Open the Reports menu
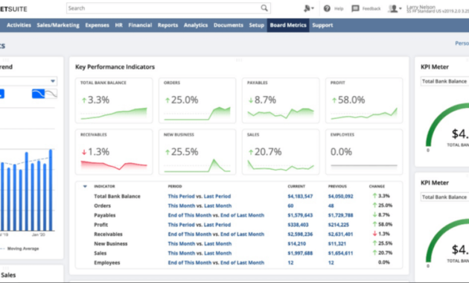 click(x=167, y=25)
